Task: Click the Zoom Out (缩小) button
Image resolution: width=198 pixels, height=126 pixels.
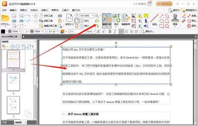Action: click(x=84, y=26)
